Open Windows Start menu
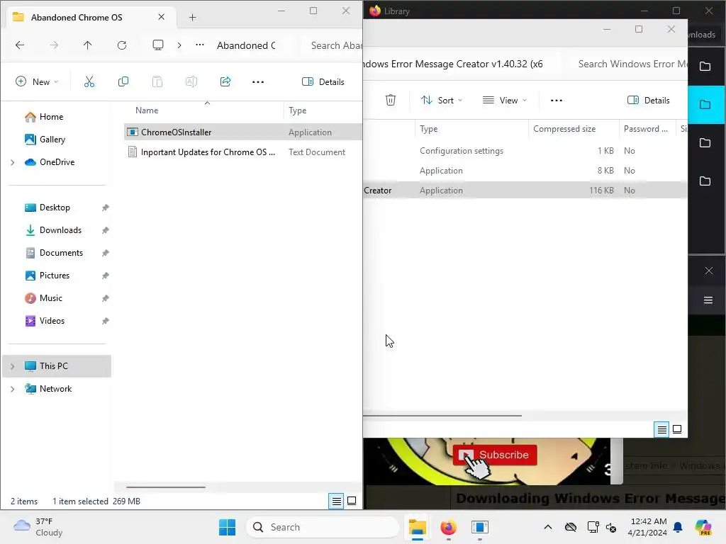 [x=228, y=527]
